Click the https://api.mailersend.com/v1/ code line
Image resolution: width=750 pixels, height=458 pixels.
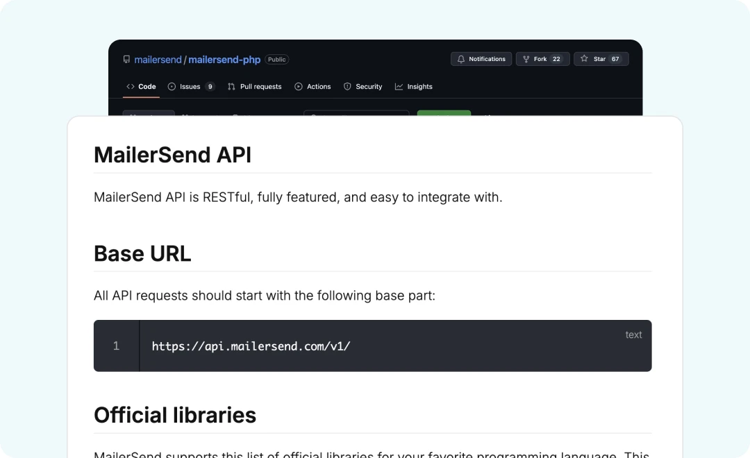point(251,346)
